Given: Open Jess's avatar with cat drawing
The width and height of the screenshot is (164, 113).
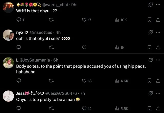Looking at the screenshot, I should point(8,96).
